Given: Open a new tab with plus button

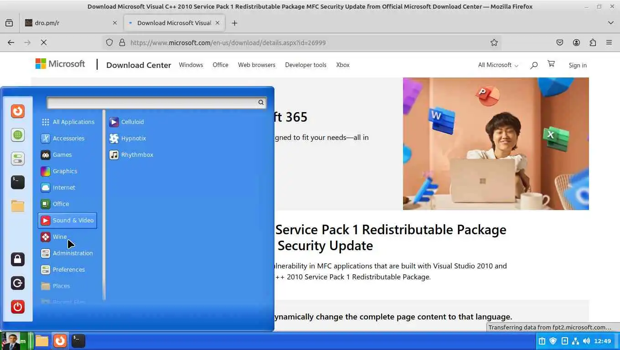Looking at the screenshot, I should (x=234, y=23).
